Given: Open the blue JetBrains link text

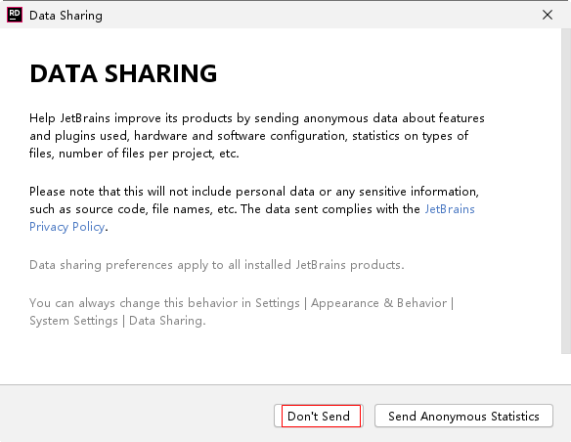Looking at the screenshot, I should pyautogui.click(x=450, y=209).
